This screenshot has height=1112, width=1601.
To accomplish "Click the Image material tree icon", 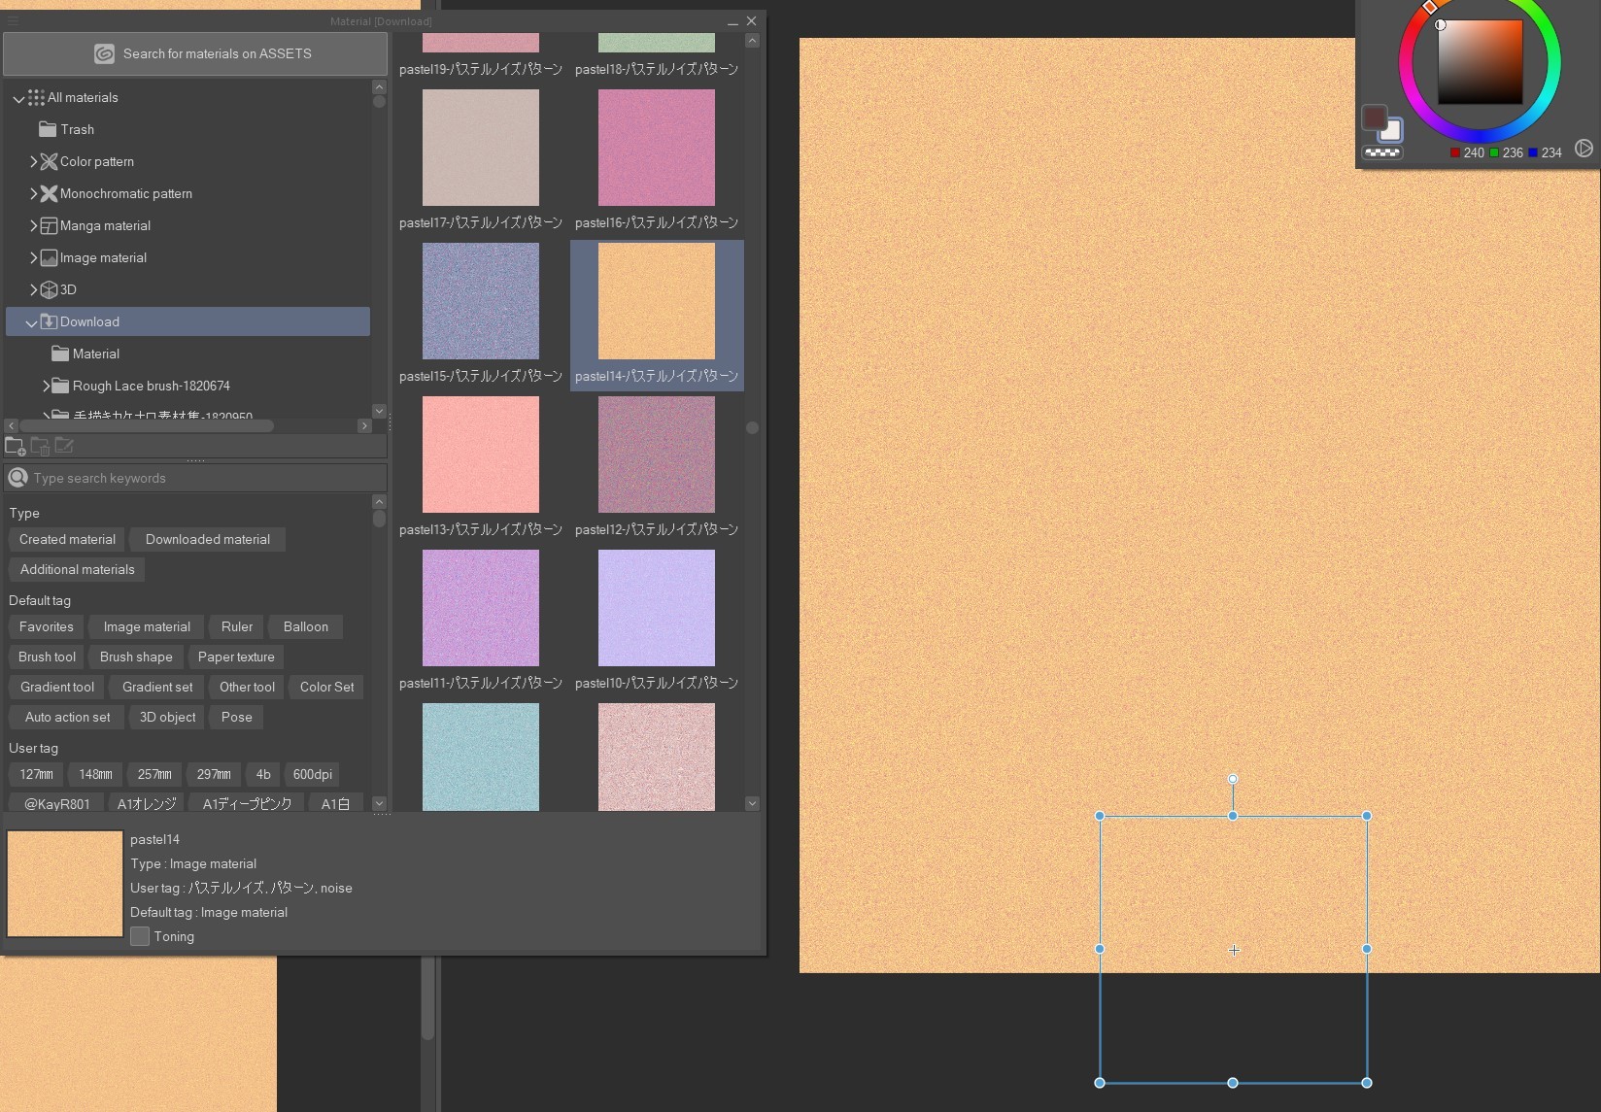I will [x=49, y=257].
